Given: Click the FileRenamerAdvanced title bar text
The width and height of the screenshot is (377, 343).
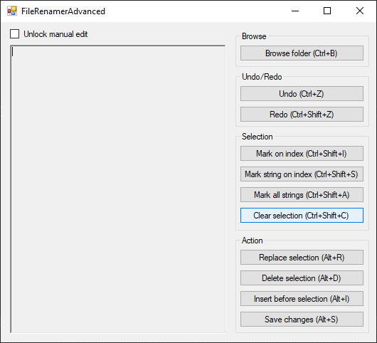Looking at the screenshot, I should [63, 11].
